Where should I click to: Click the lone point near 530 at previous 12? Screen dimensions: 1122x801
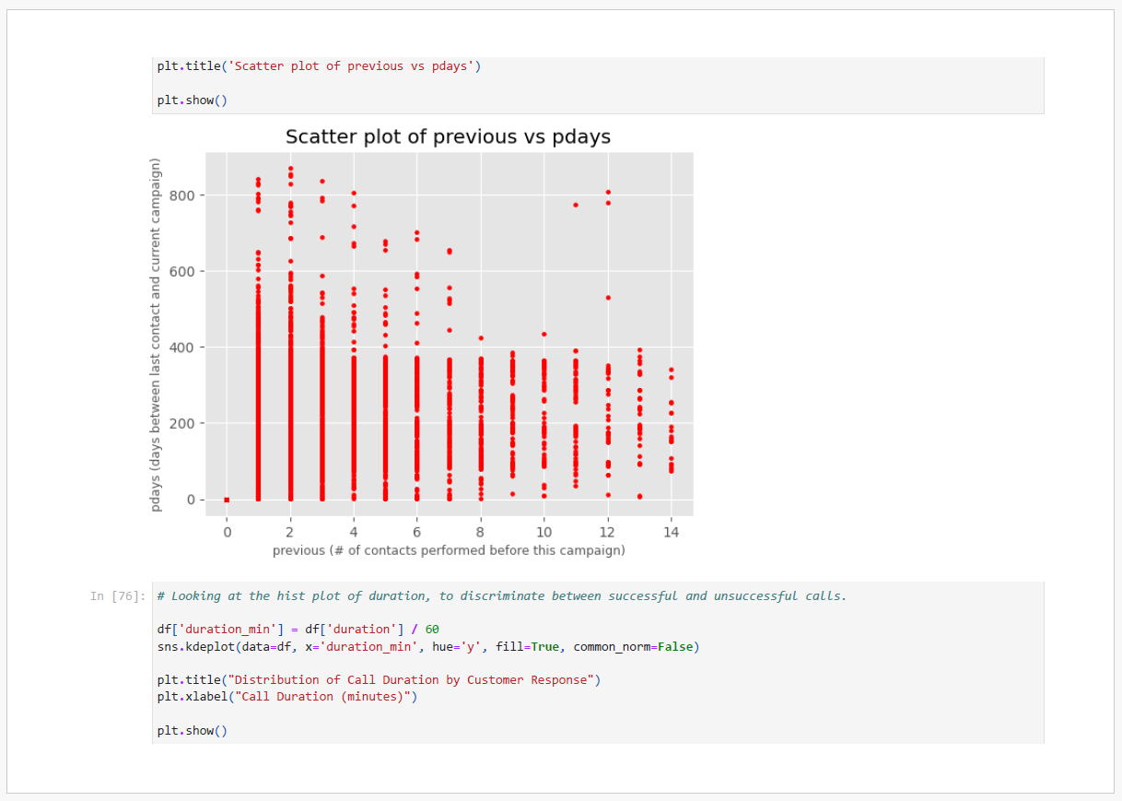tap(608, 298)
